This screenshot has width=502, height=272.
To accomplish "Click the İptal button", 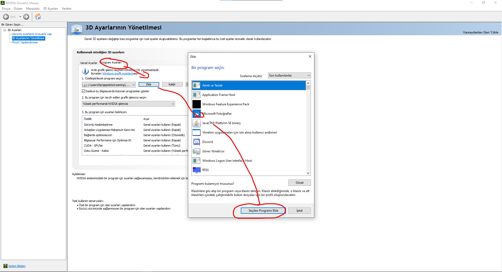I will [300, 211].
